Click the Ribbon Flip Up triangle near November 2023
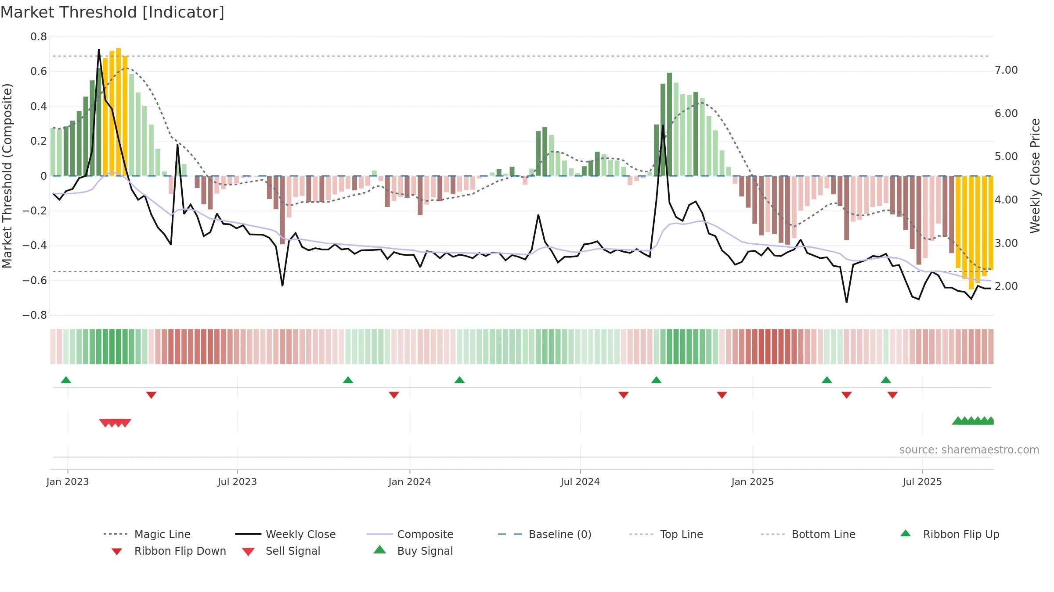The image size is (1054, 592). coord(348,380)
